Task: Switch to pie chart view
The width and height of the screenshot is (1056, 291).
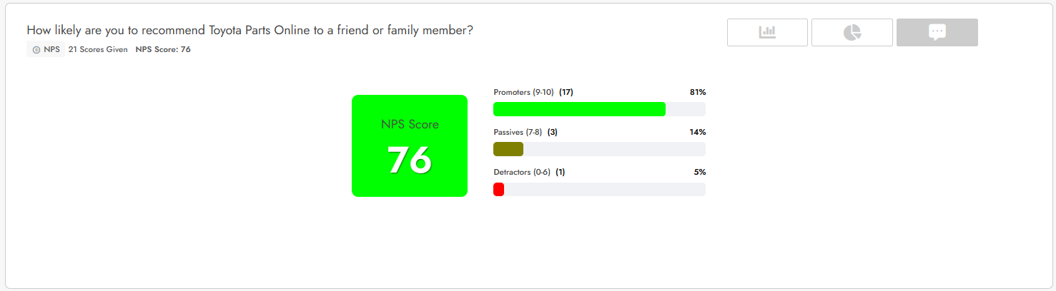Action: click(x=852, y=32)
